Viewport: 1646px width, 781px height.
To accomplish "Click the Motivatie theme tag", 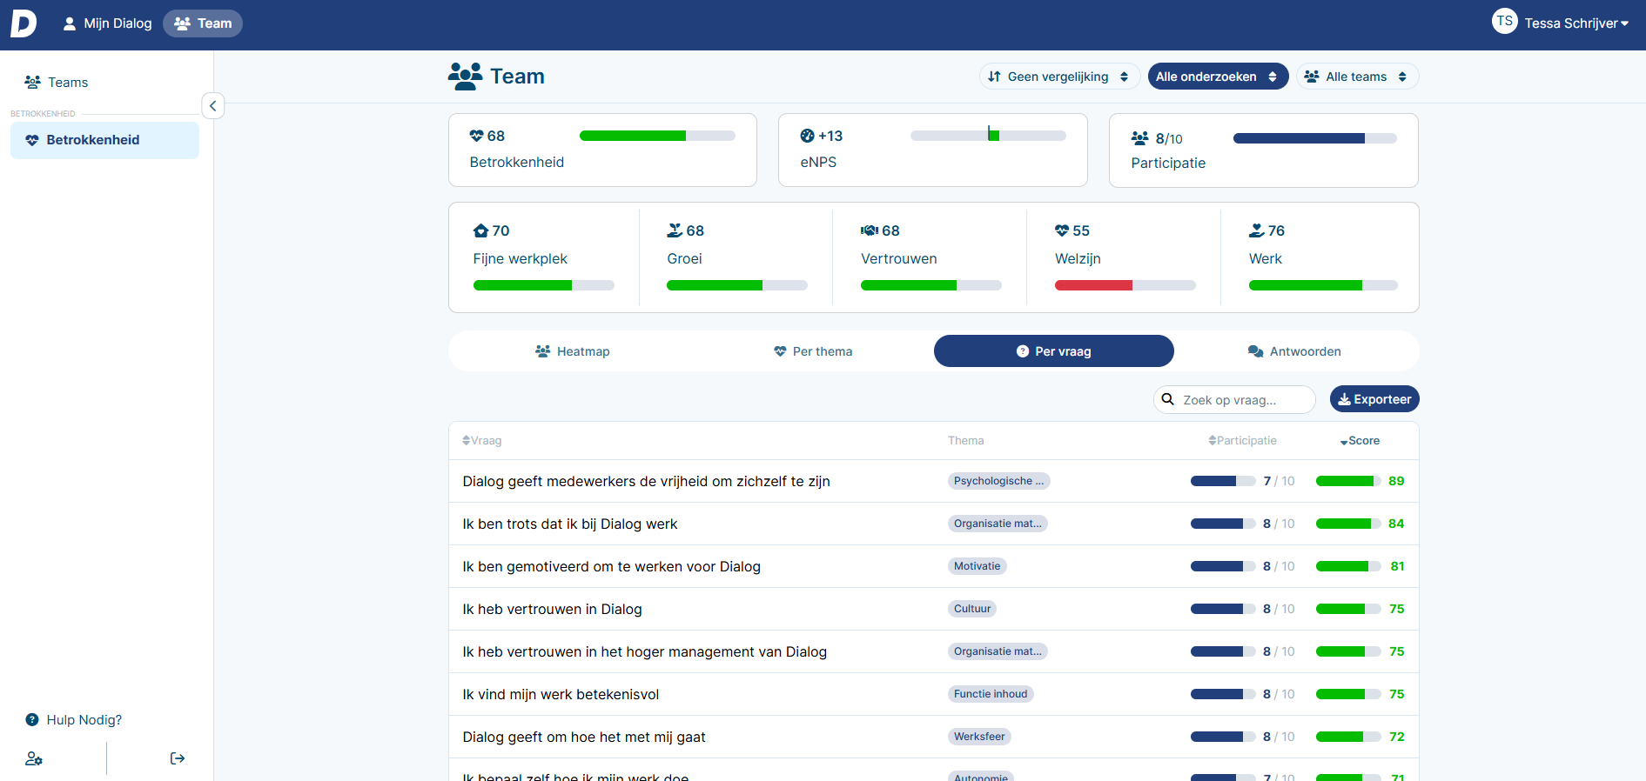I will click(977, 566).
